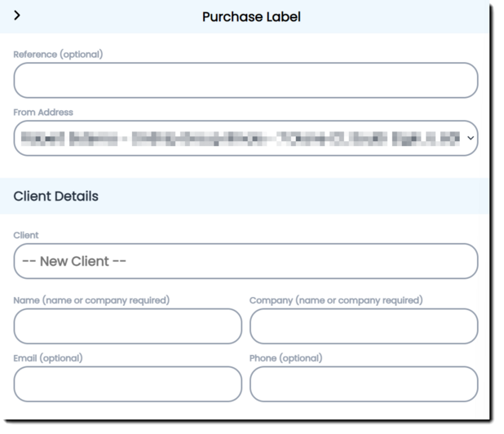Image resolution: width=504 pixels, height=434 pixels.
Task: Click the Phone (optional) label
Action: click(x=285, y=358)
